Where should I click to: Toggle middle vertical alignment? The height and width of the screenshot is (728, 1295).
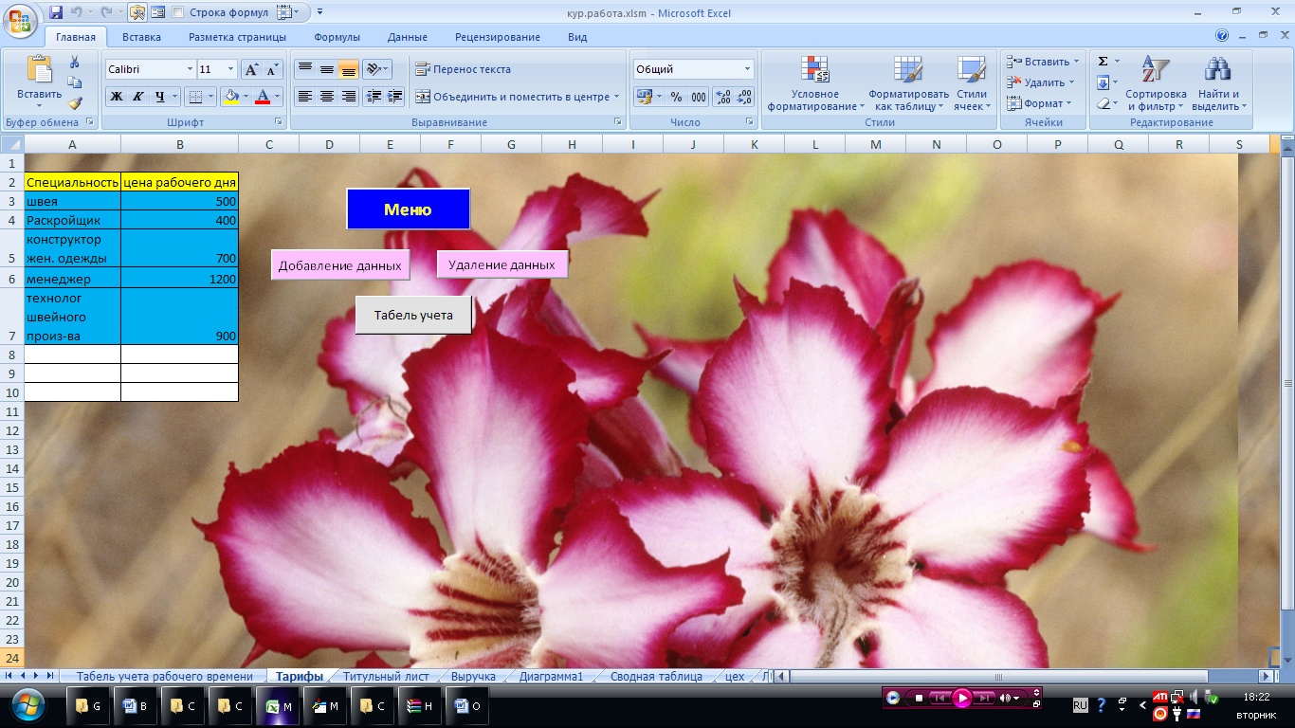pos(327,69)
